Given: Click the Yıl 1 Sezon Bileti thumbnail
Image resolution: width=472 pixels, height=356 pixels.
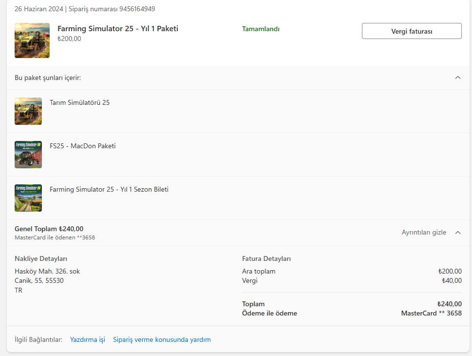Looking at the screenshot, I should [28, 198].
